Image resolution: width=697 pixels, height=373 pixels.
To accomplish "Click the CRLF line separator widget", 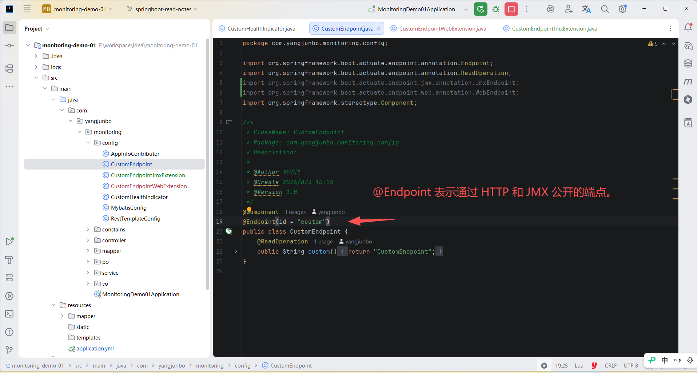I will point(611,365).
